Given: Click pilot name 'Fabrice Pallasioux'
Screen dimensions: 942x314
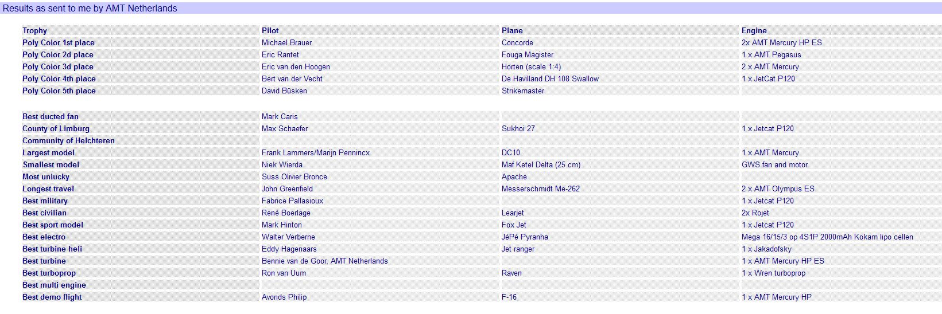Looking at the screenshot, I should tap(292, 201).
